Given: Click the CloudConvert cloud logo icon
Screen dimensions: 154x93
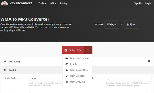Looking at the screenshot, I should tap(4, 3).
